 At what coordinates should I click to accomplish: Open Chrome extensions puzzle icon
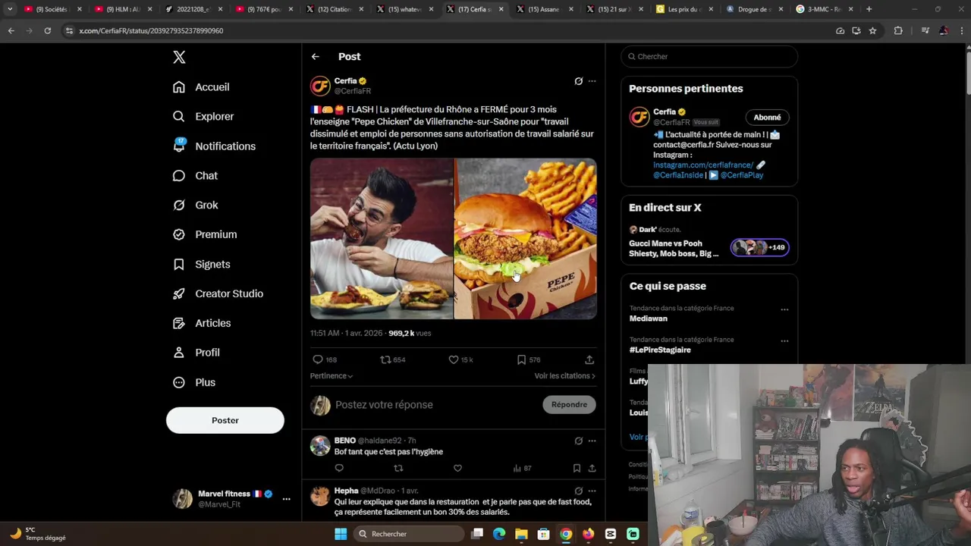click(x=898, y=31)
